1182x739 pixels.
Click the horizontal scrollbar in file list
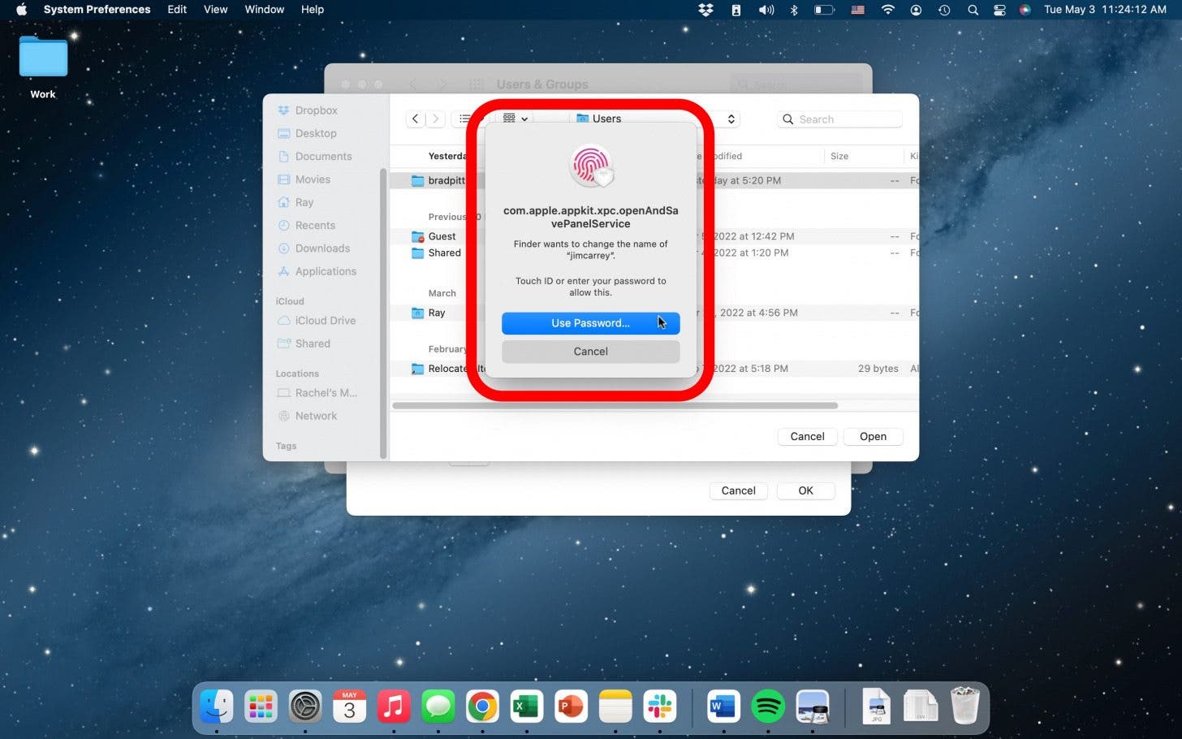[x=615, y=405]
